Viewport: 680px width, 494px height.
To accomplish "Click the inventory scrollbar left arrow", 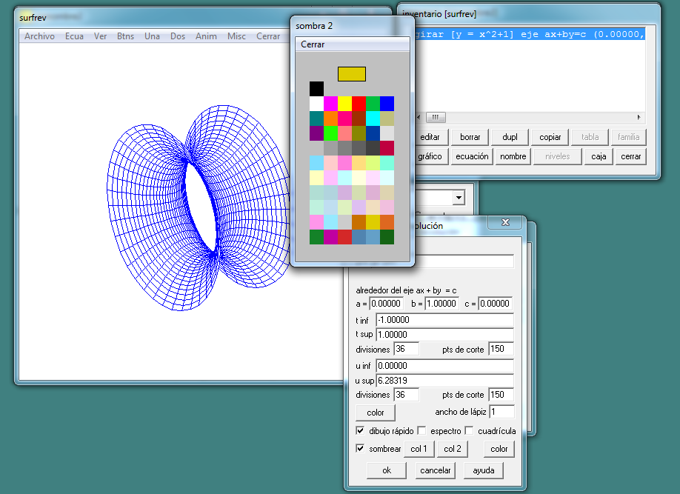I will coord(421,117).
